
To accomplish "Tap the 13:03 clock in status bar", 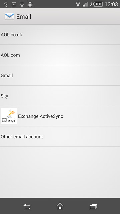I will 111,4.
